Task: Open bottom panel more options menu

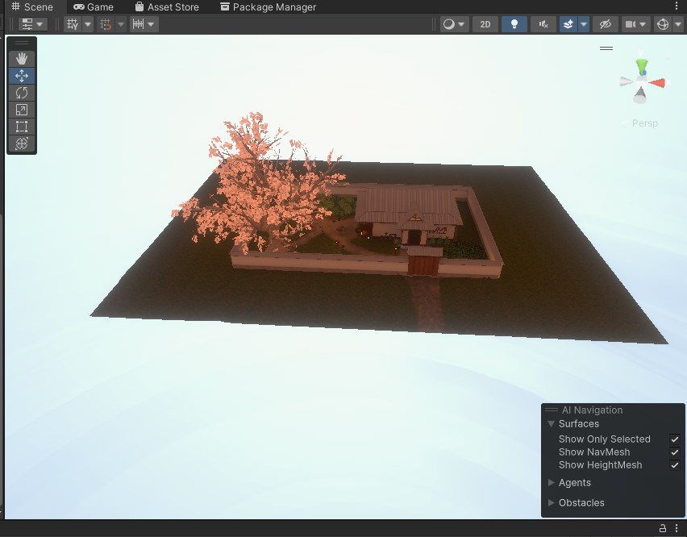Action: click(677, 528)
